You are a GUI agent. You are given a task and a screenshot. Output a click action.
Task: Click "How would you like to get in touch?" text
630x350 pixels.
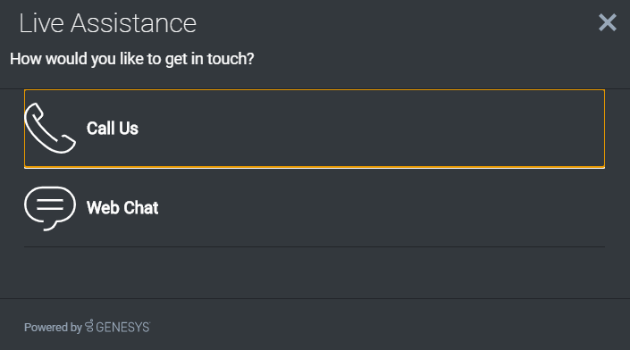point(132,59)
